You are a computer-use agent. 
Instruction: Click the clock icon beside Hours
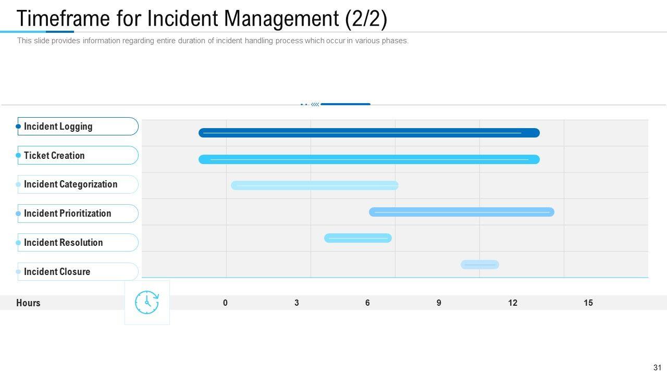click(147, 303)
